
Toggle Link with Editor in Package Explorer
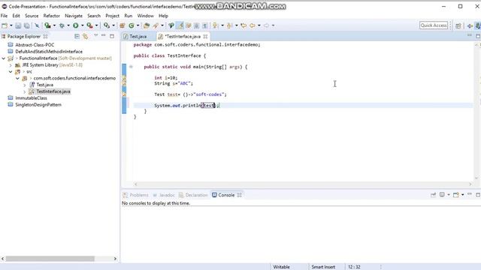(85, 37)
